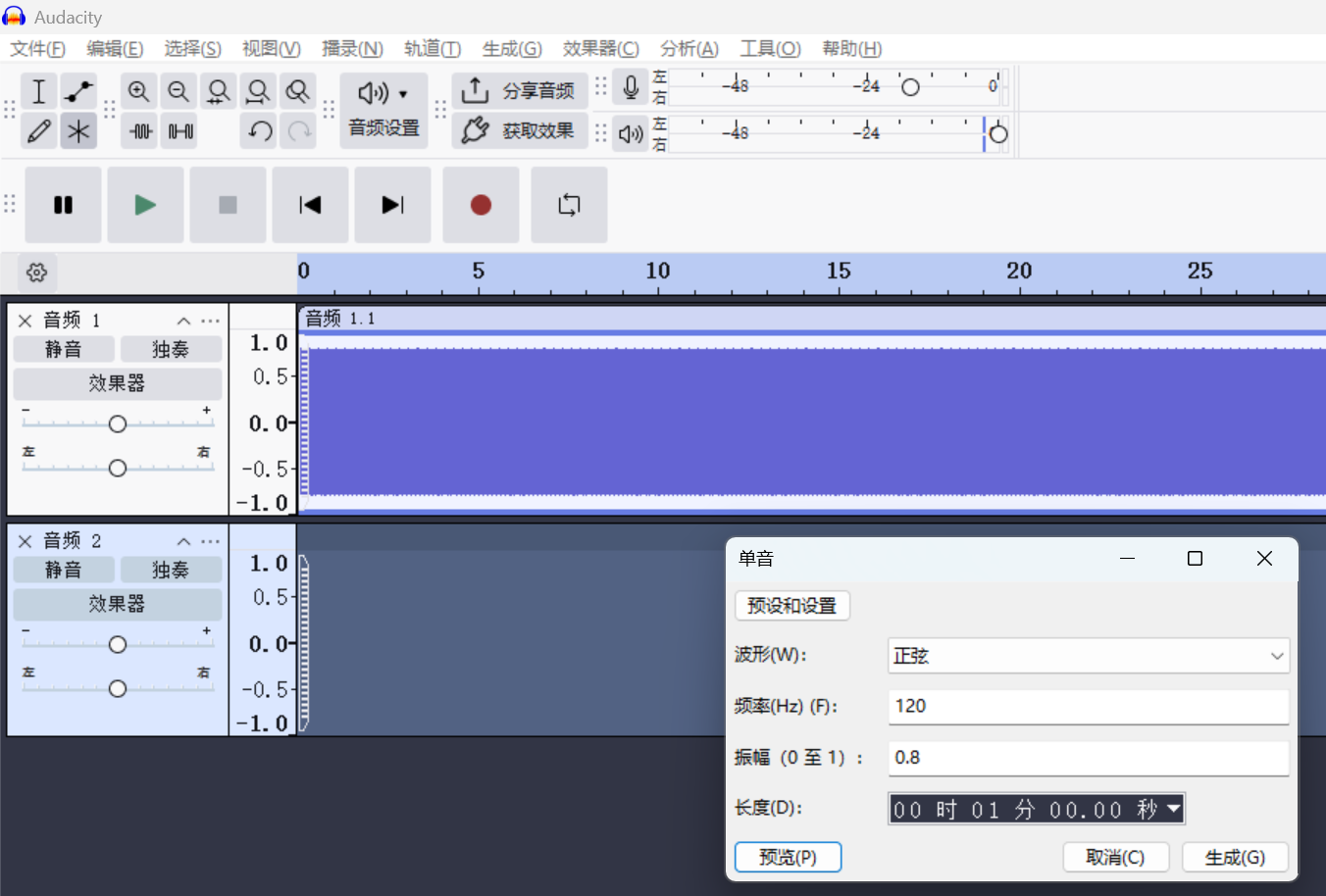Click the 音频 1.1 clip title bar
This screenshot has height=896, width=1326.
click(x=812, y=319)
